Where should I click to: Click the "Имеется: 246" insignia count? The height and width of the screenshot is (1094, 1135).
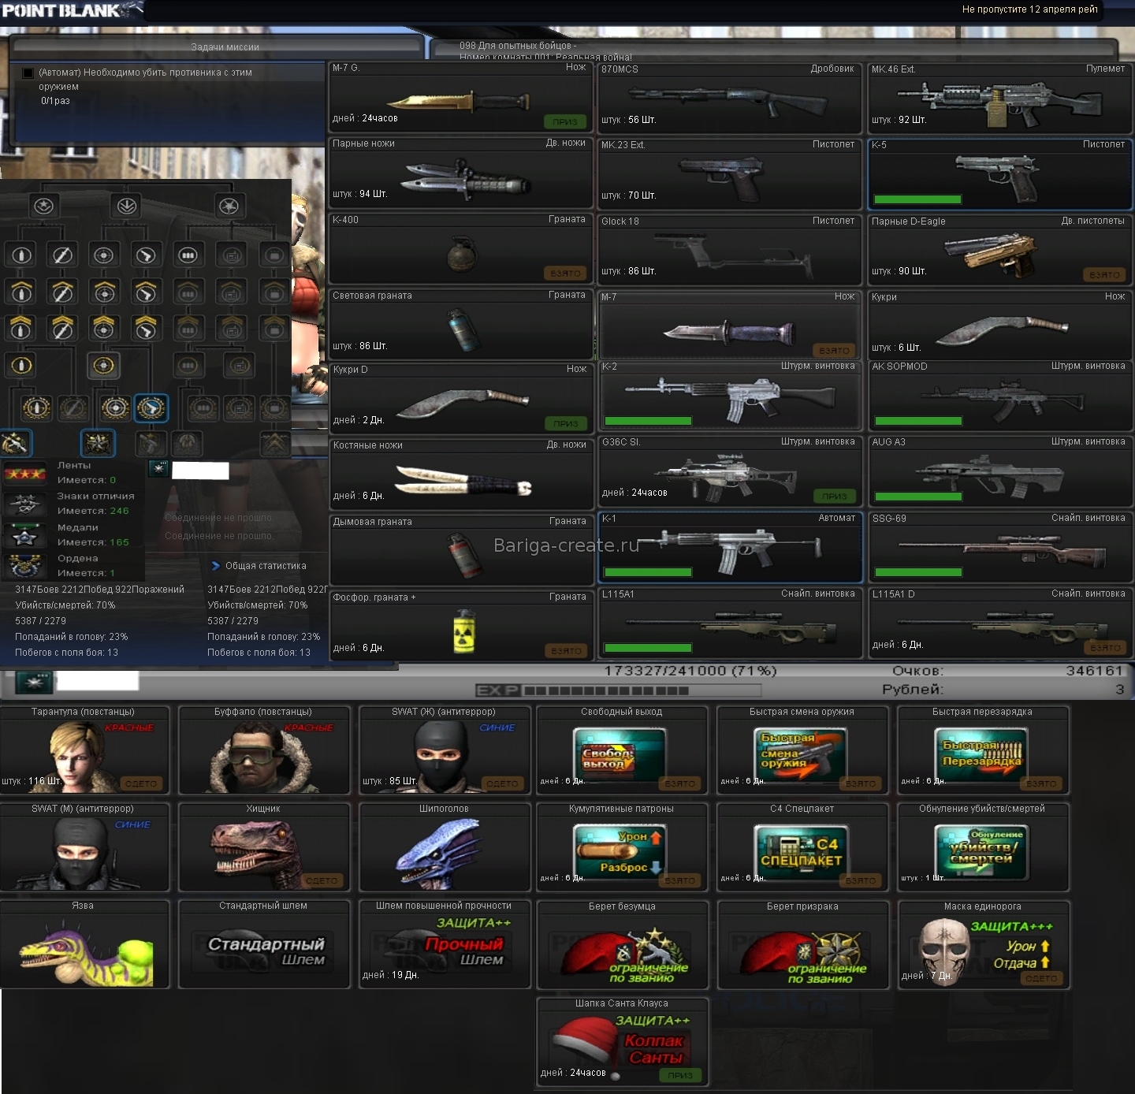[93, 511]
